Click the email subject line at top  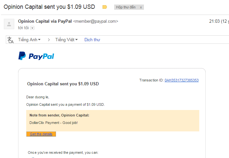click(49, 7)
